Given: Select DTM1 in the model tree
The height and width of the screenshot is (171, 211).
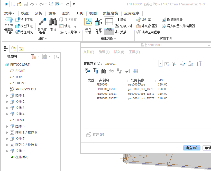Looking at the screenshot, I should pyautogui.click(x=20, y=120).
